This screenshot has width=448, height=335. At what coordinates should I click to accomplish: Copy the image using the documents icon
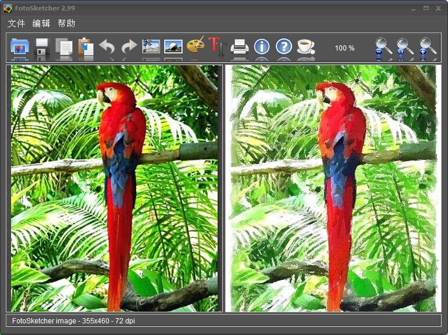[64, 47]
